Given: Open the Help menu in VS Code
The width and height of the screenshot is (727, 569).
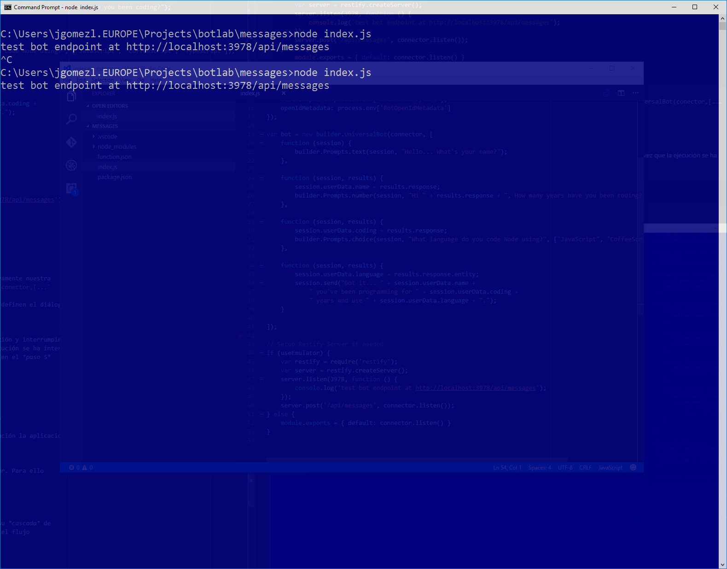Looking at the screenshot, I should pyautogui.click(x=156, y=80).
